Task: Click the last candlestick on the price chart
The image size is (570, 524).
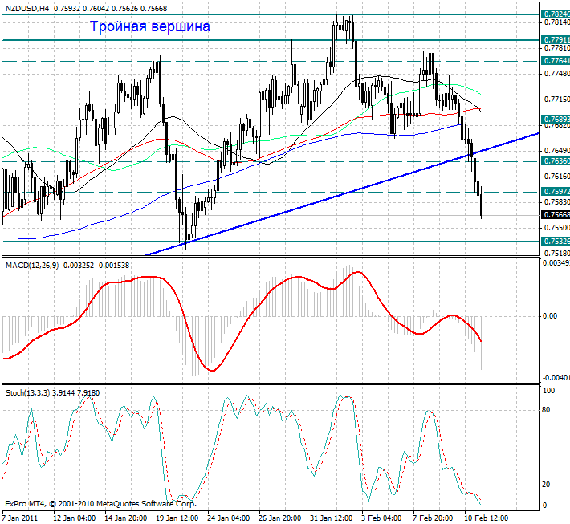Action: coord(482,205)
